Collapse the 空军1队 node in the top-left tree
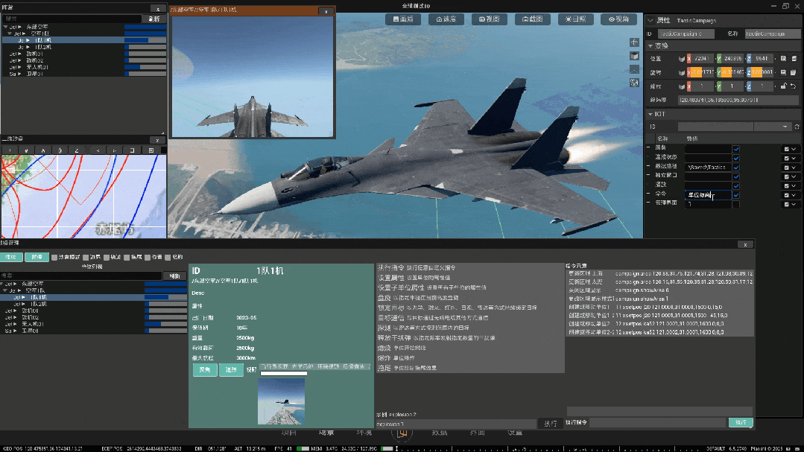 click(9, 34)
